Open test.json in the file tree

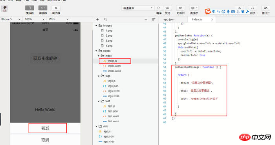(x=113, y=111)
